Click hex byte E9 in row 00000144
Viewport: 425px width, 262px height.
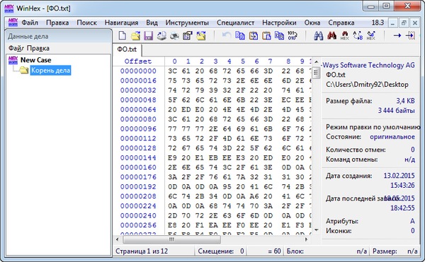(x=172, y=157)
